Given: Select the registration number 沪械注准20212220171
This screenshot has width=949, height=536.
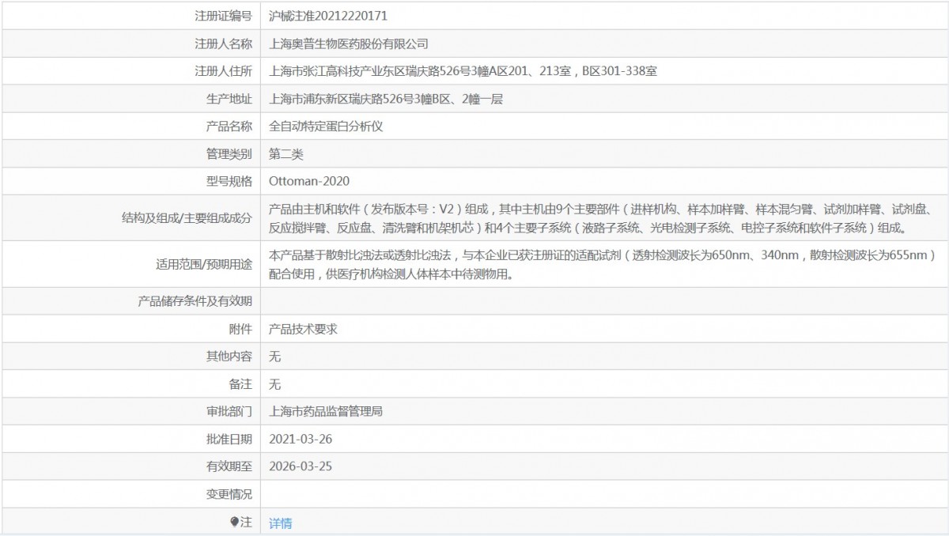Looking at the screenshot, I should [x=327, y=15].
